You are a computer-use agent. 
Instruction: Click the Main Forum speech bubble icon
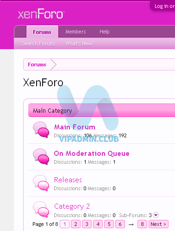(x=41, y=129)
